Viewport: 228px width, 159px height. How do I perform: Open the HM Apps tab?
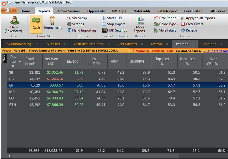119,11
